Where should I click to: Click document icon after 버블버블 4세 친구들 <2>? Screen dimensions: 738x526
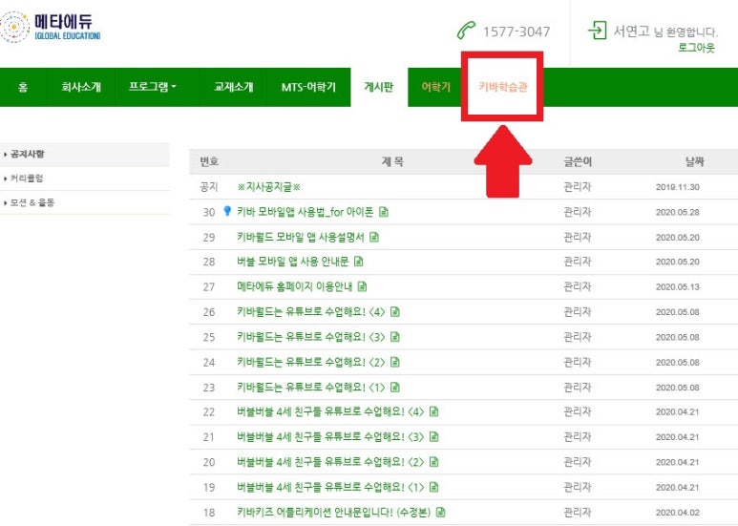pyautogui.click(x=434, y=462)
